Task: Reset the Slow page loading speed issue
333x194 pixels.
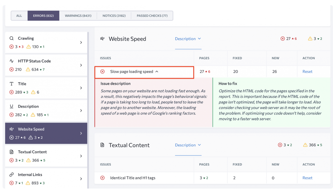Action: pos(307,72)
